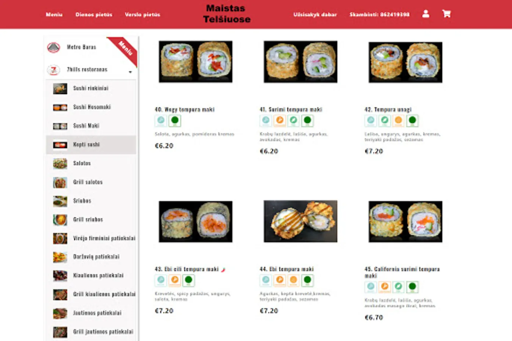Open the Meniu item in top navigation

[x=54, y=15]
